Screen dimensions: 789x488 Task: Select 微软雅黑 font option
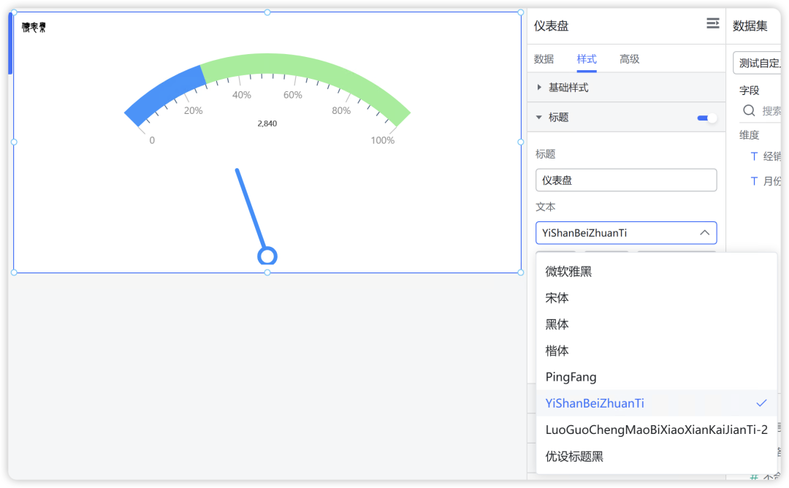click(x=568, y=272)
